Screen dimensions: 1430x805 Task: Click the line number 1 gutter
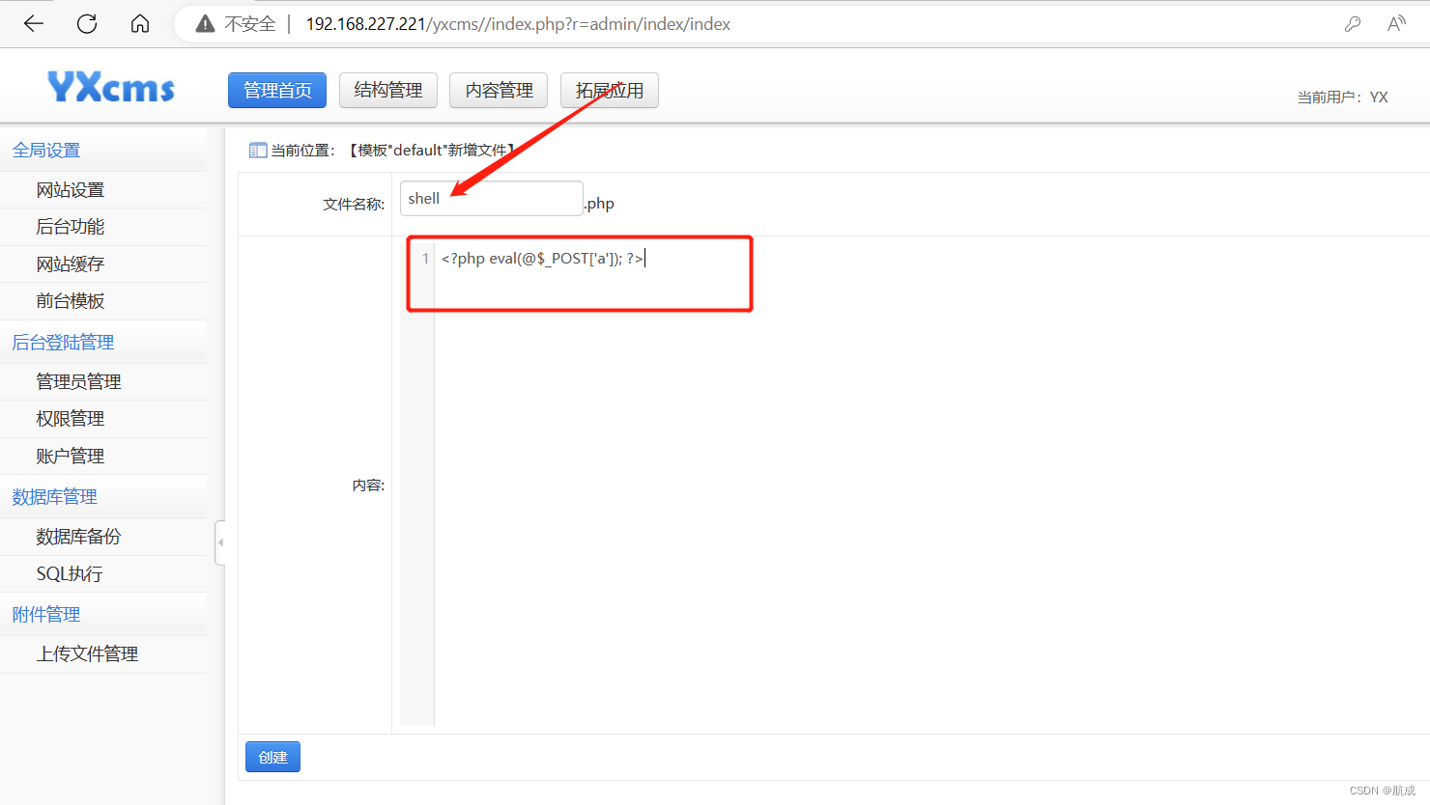pyautogui.click(x=425, y=259)
